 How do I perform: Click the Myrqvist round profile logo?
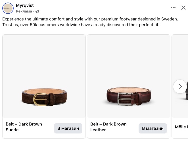8,8
